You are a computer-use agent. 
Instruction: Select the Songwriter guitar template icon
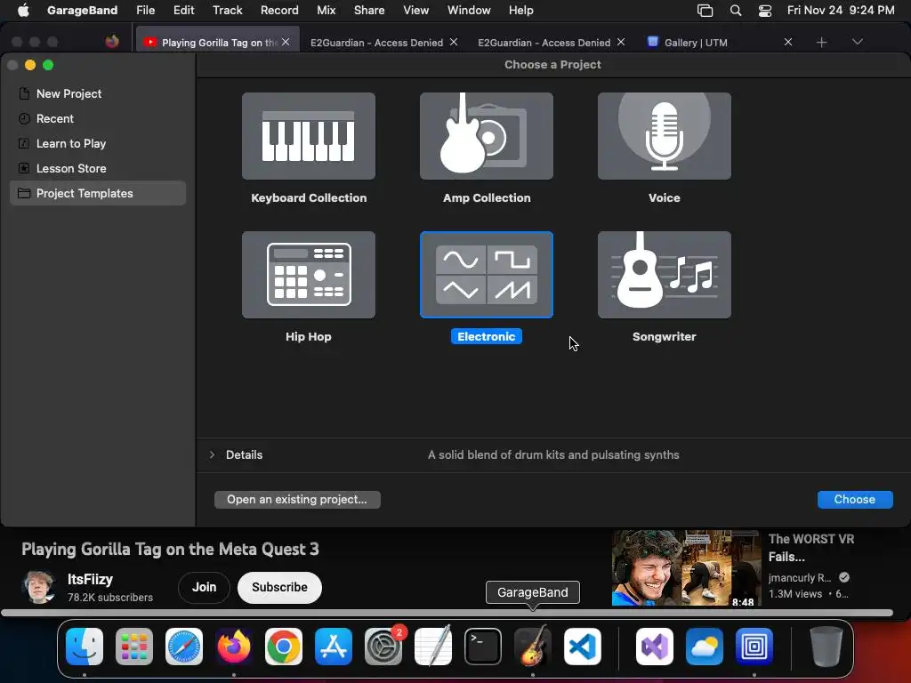coord(664,275)
